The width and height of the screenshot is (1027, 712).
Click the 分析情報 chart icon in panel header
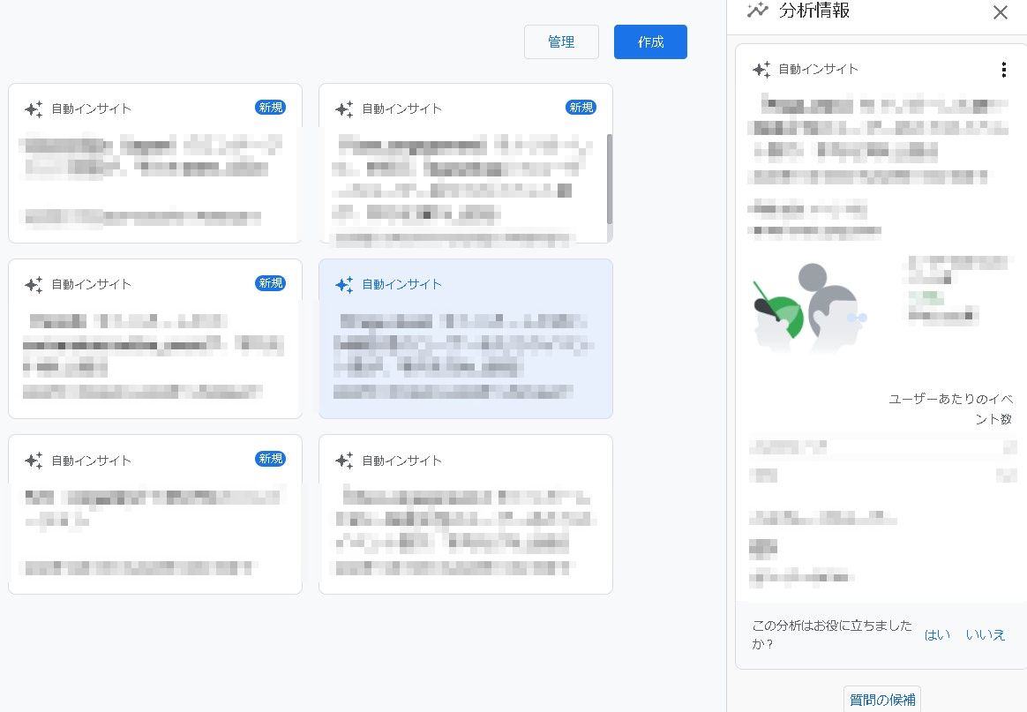[757, 11]
